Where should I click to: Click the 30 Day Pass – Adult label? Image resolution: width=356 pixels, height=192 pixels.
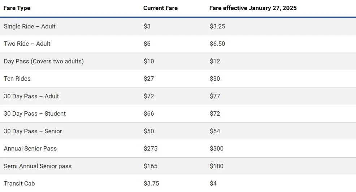pyautogui.click(x=31, y=96)
